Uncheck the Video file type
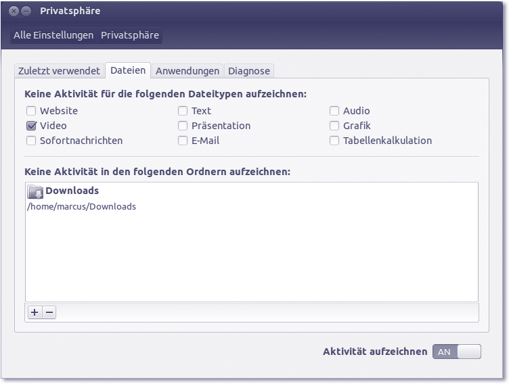The width and height of the screenshot is (509, 384). tap(31, 126)
